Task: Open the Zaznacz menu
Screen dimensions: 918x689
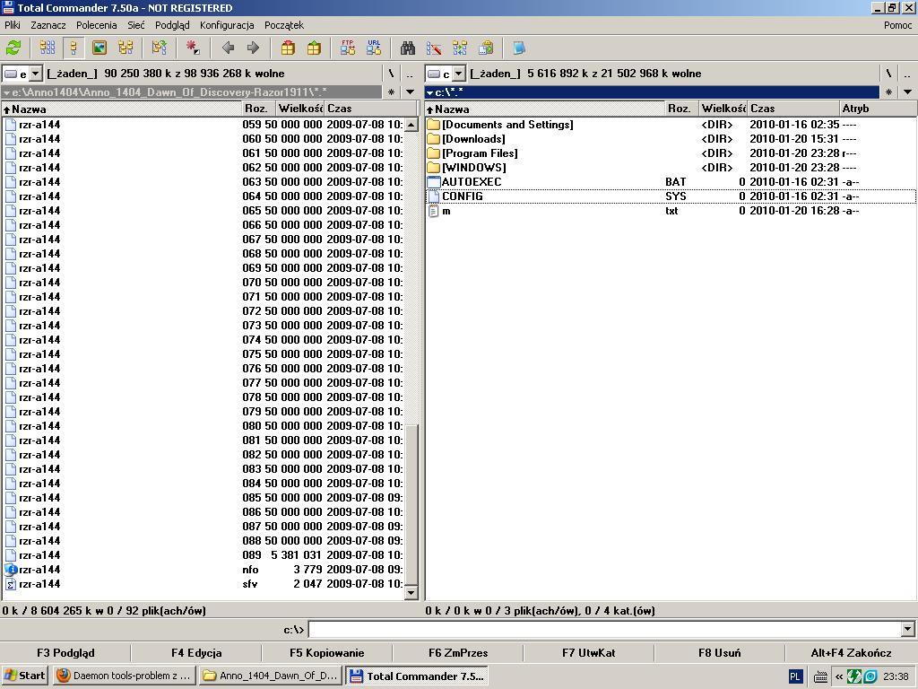Action: click(48, 25)
